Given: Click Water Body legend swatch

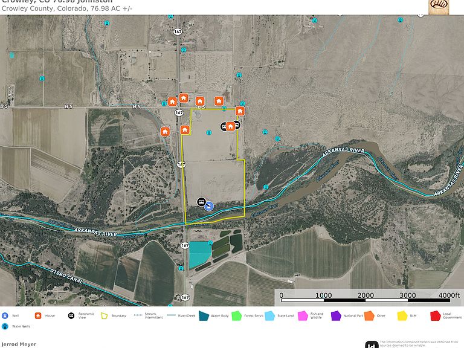Looking at the screenshot, I should (204, 316).
